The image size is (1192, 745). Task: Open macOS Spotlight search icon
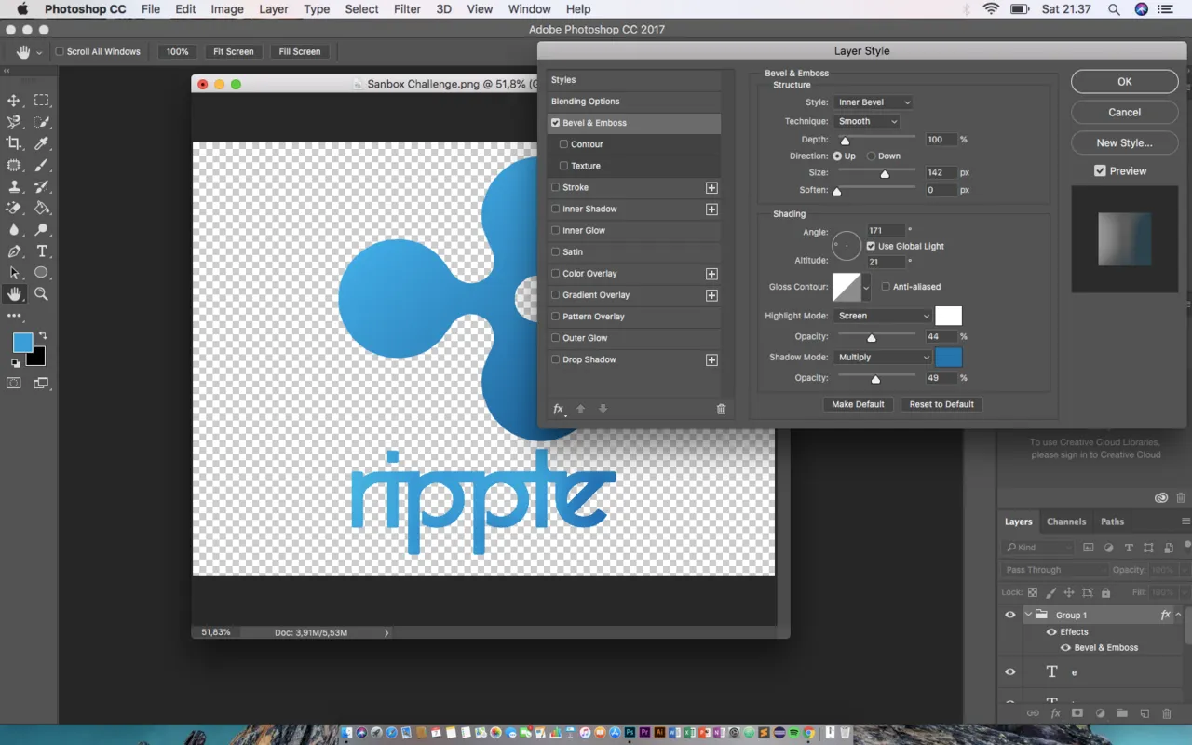point(1114,9)
